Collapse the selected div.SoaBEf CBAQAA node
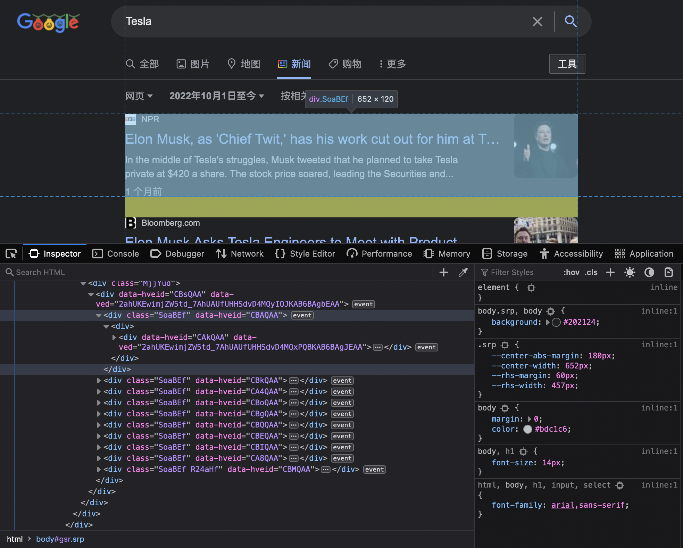 [x=99, y=315]
